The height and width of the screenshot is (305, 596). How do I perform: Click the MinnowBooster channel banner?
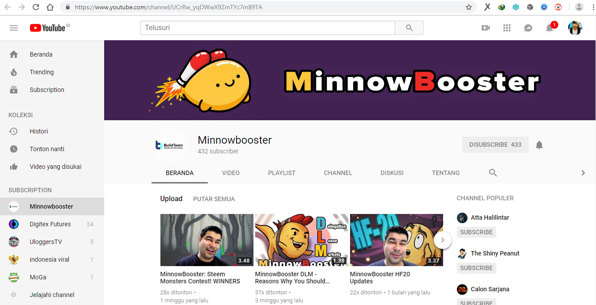[350, 80]
